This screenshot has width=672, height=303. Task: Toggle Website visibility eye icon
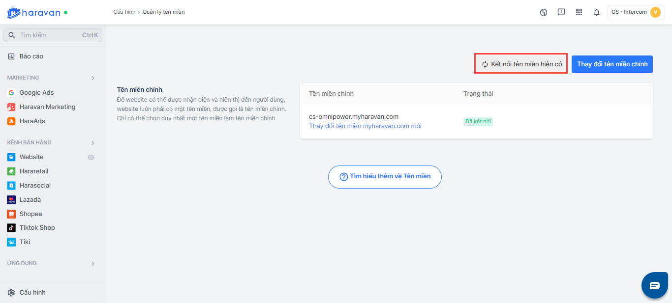[91, 157]
